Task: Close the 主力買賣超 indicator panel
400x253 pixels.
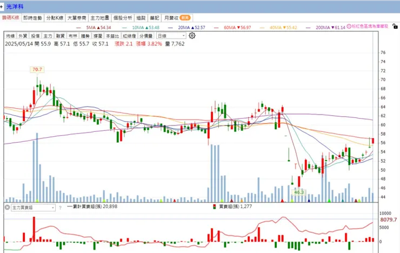Action: pos(7,208)
